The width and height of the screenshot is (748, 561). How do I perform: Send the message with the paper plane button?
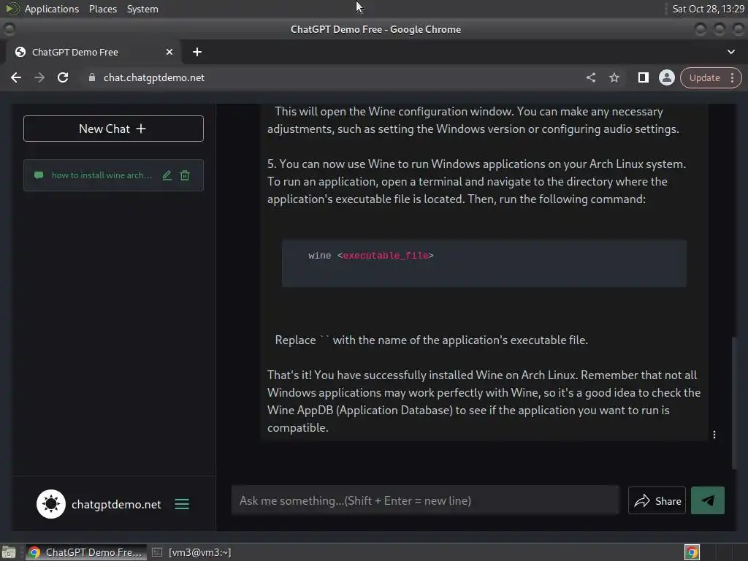coord(707,500)
